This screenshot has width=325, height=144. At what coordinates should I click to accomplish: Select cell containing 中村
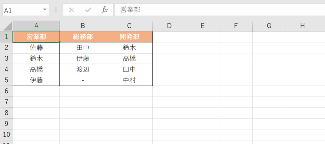129,80
